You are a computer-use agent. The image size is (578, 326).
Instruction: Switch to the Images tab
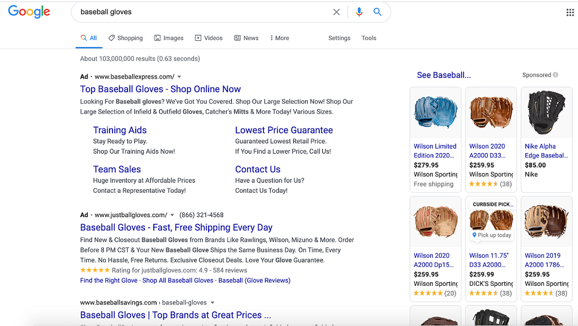click(169, 38)
